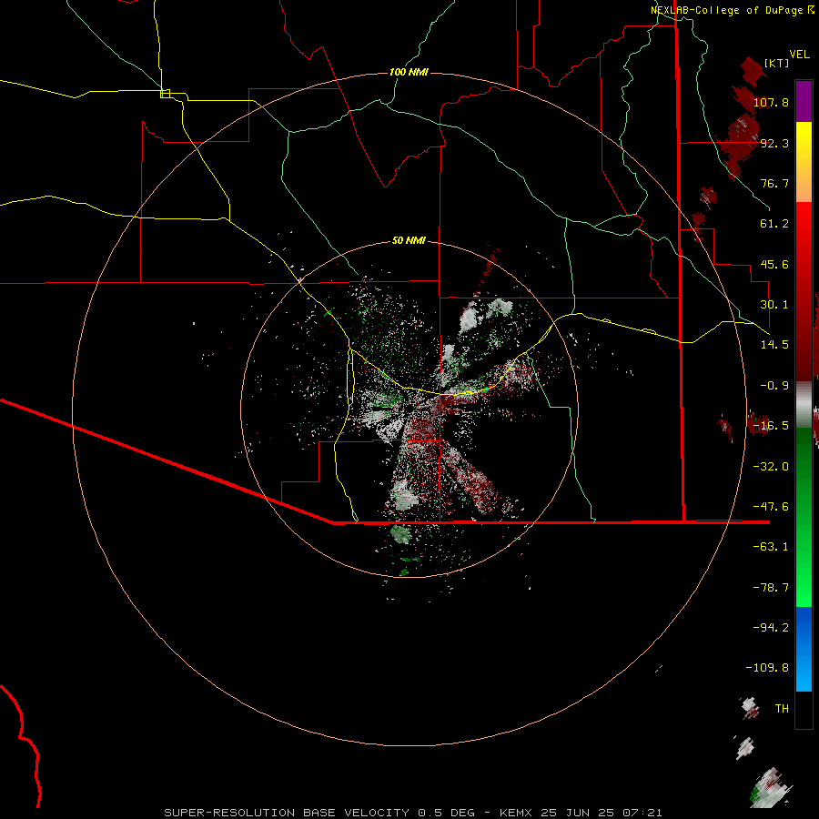Viewport: 819px width, 819px height.
Task: Click the purple segment of the color bar
Action: point(804,101)
